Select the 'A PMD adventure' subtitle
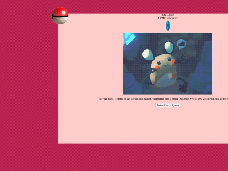 click(x=168, y=18)
